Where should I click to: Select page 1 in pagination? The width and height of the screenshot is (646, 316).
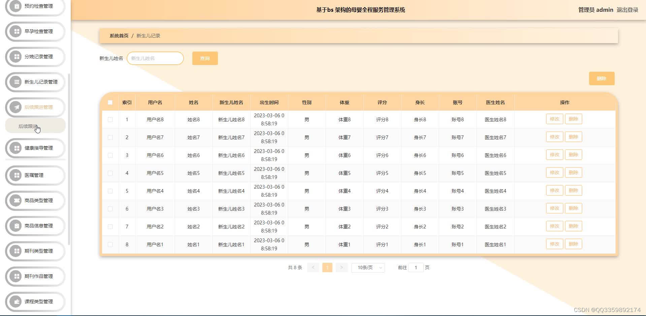click(x=327, y=267)
